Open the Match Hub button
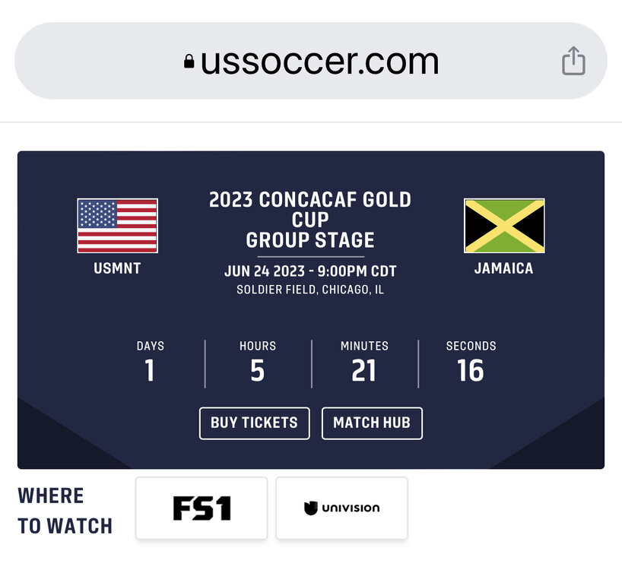 coord(372,423)
